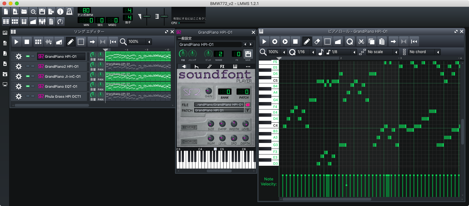Cut selected notes with the scissors icon
Screen dimensions: 469x206
click(361, 41)
